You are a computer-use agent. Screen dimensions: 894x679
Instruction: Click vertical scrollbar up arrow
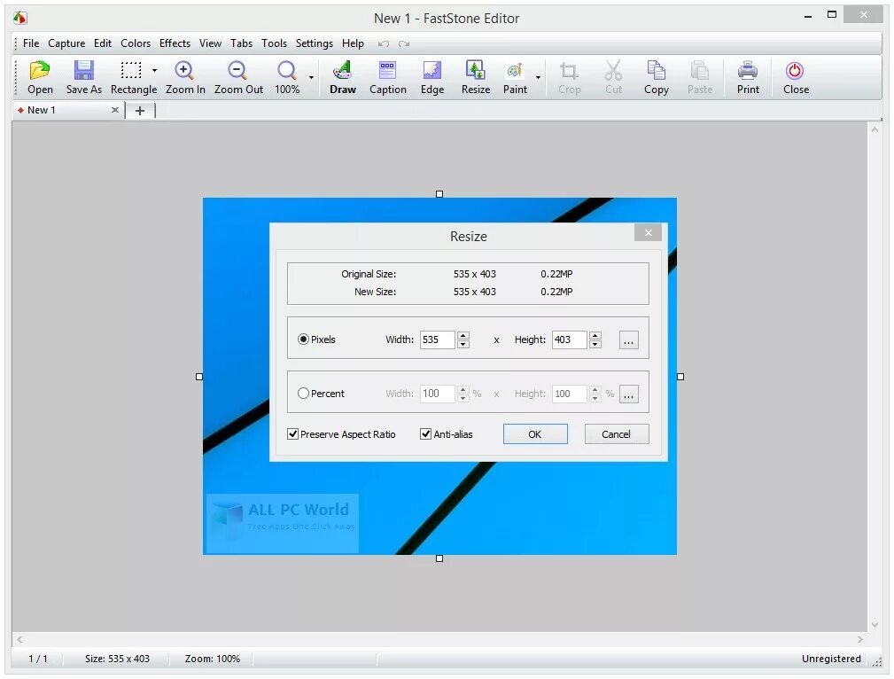click(x=875, y=129)
